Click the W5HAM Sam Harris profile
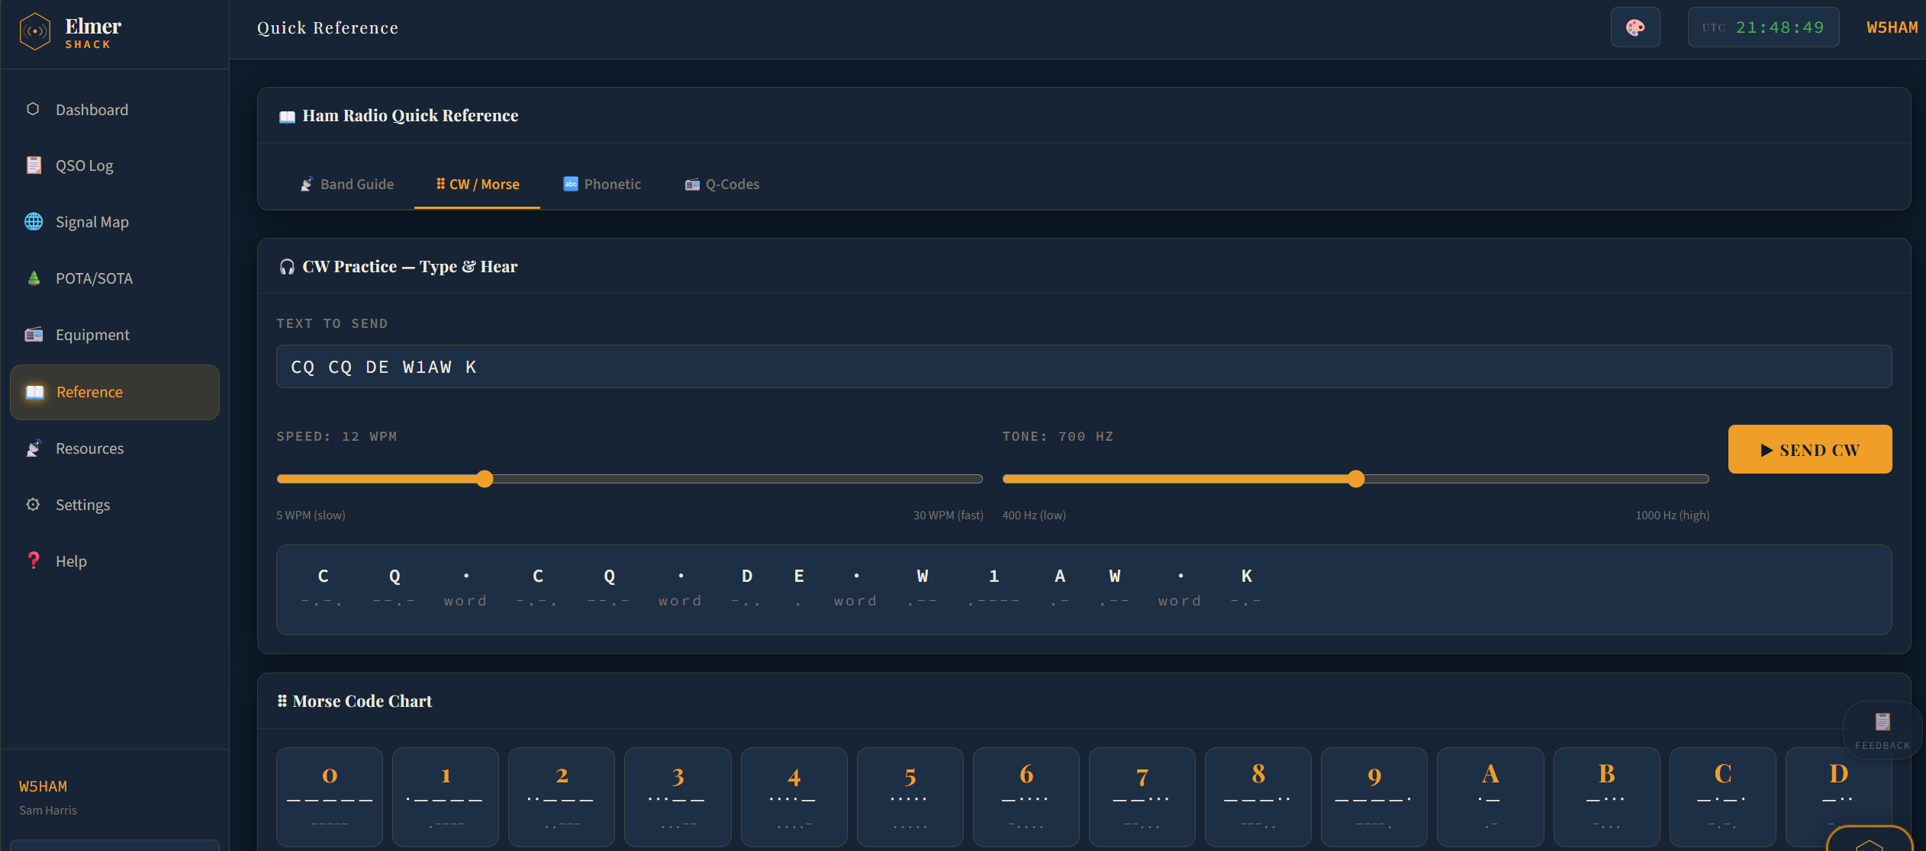The image size is (1926, 851). (x=47, y=797)
